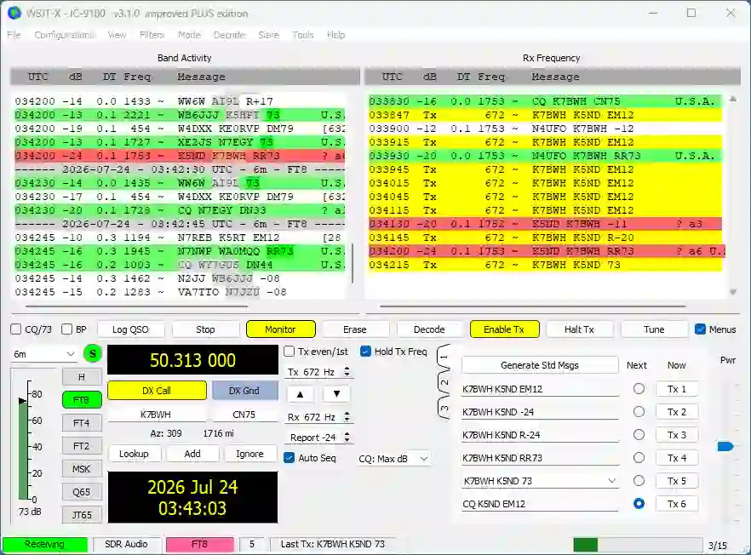
Task: Click the H mode button
Action: [x=82, y=377]
